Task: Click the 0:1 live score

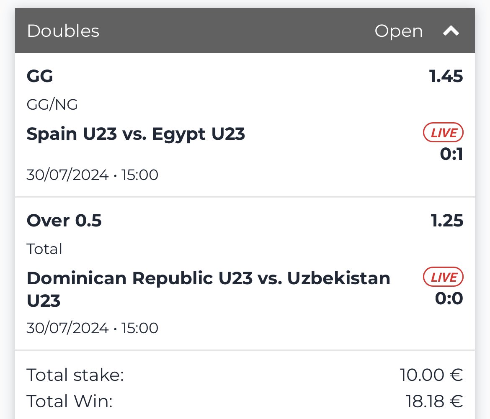Action: click(x=451, y=154)
